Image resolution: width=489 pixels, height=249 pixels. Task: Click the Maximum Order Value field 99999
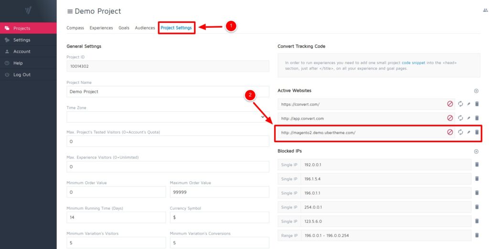pos(220,192)
